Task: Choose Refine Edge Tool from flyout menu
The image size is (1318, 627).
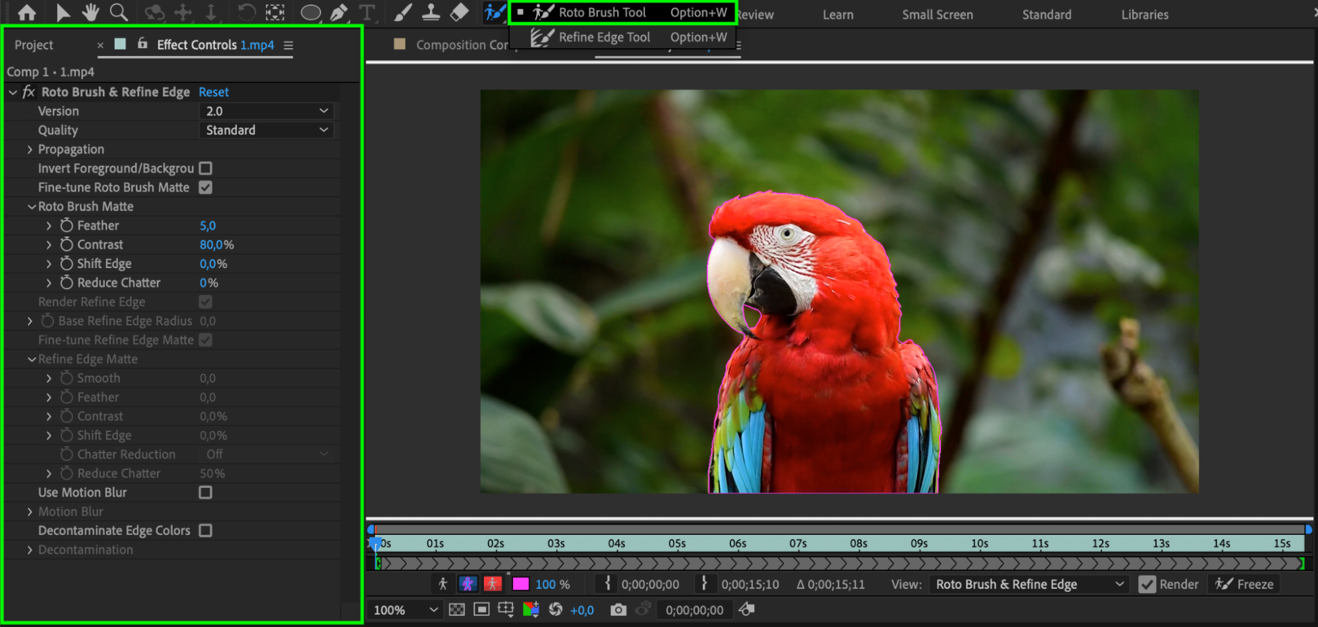Action: point(604,38)
